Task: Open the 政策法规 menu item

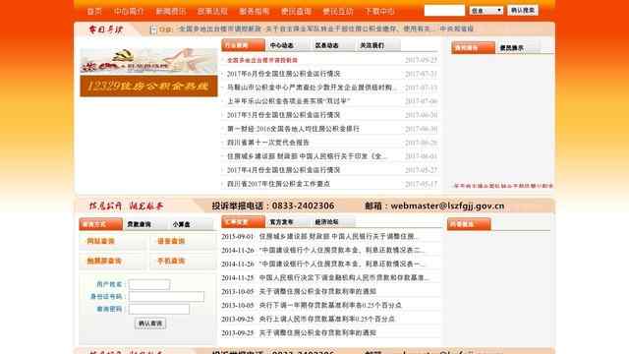Action: click(x=212, y=12)
